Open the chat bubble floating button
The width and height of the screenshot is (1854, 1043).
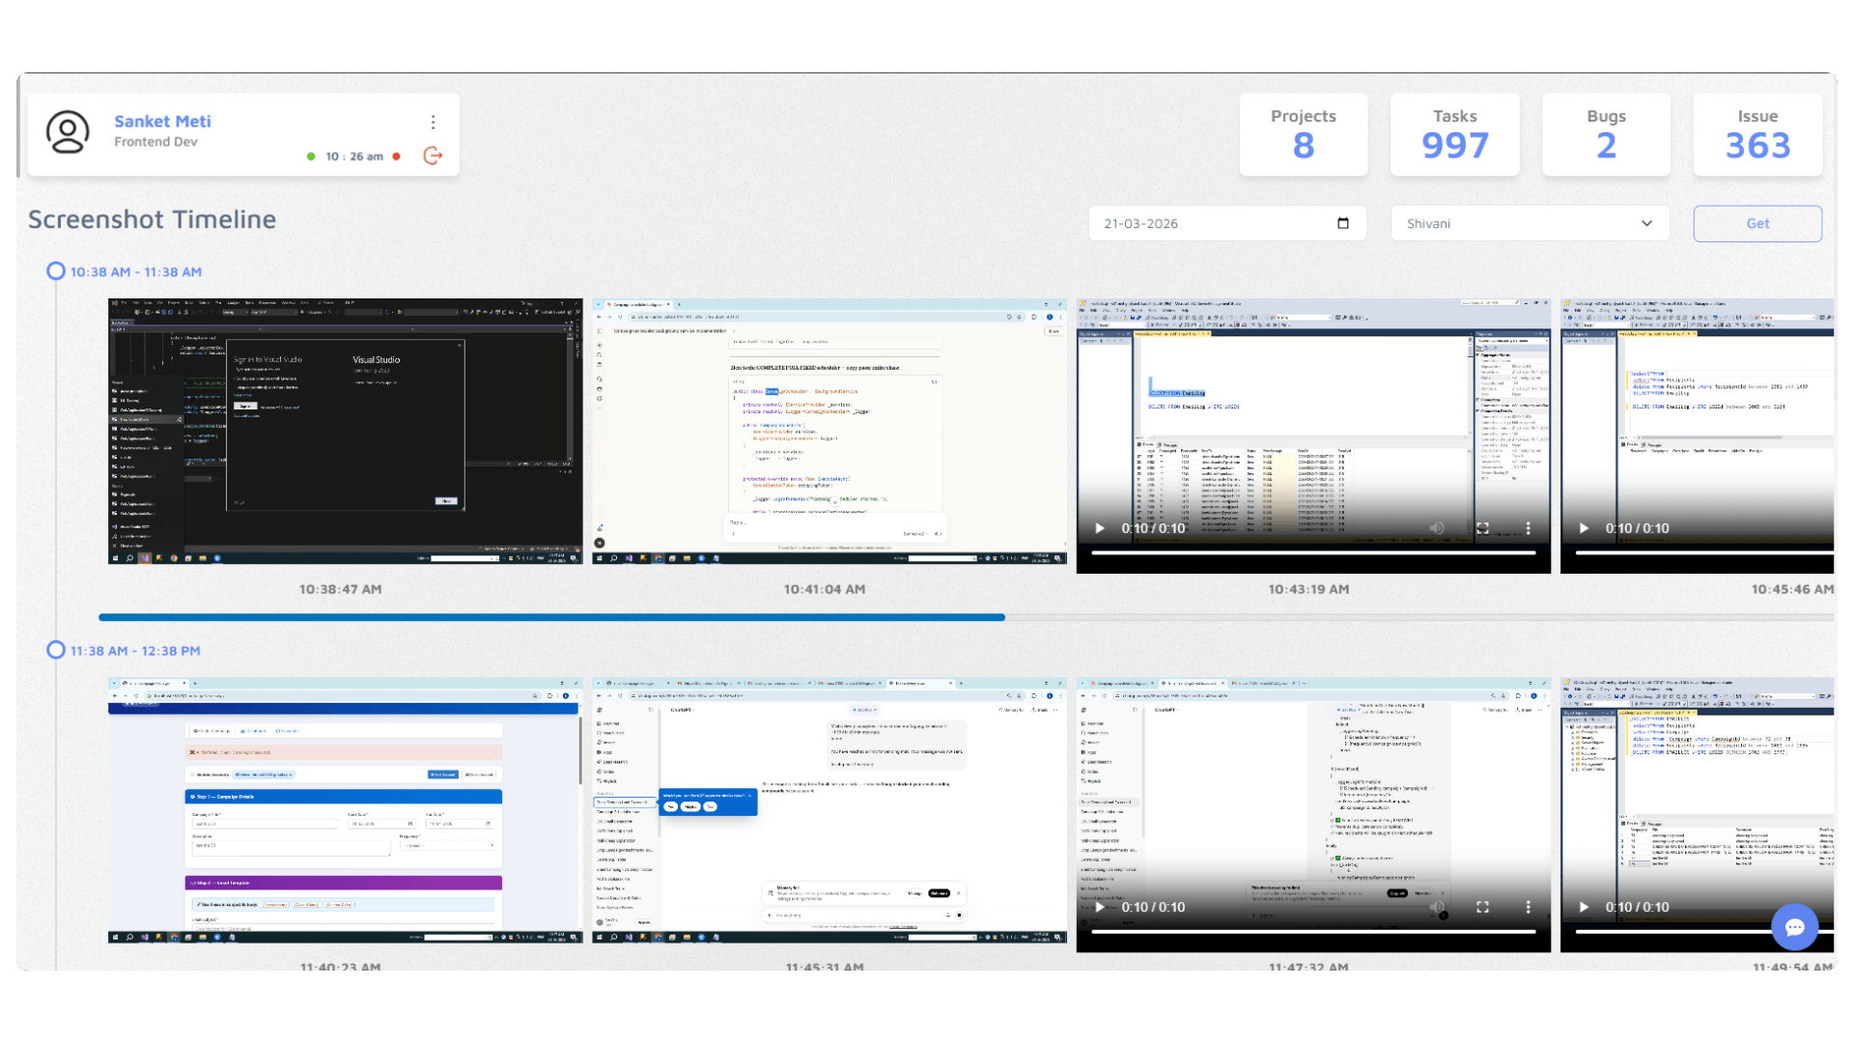coord(1794,927)
